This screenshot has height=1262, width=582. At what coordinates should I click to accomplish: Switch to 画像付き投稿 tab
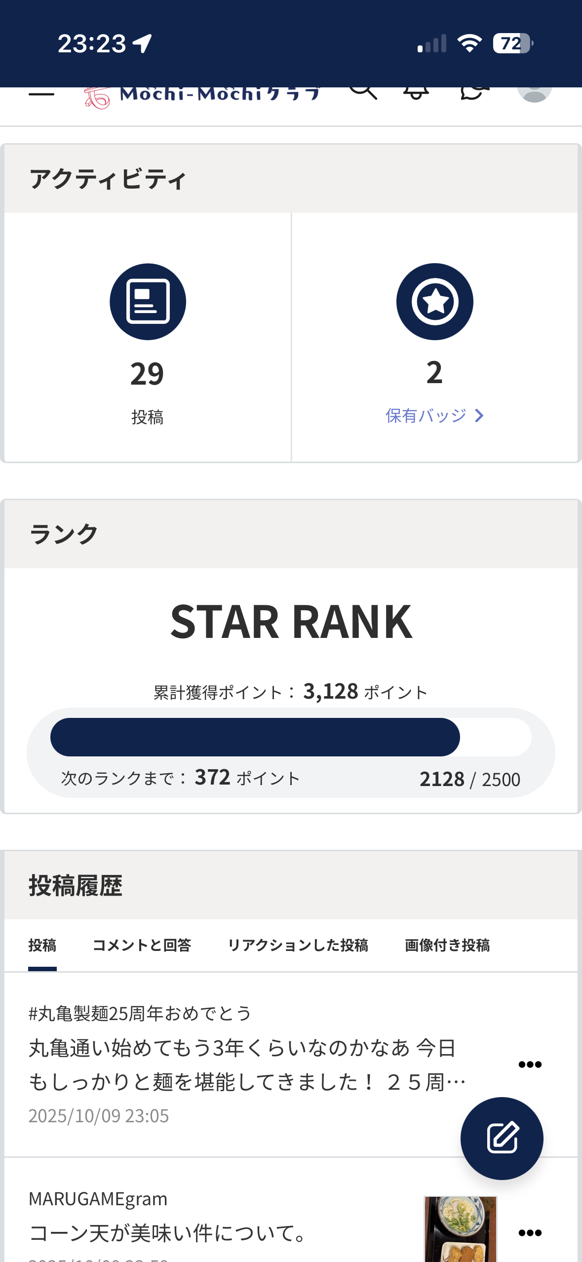pyautogui.click(x=447, y=945)
